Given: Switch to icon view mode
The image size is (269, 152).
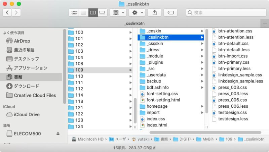Looking at the screenshot, I should (x=74, y=12).
